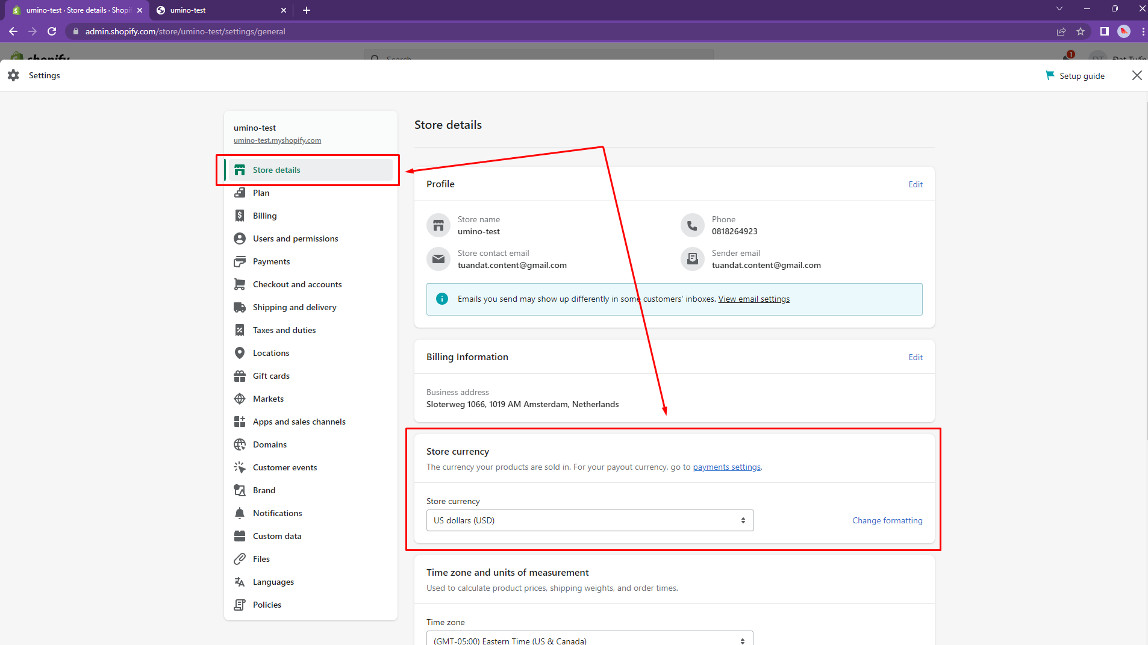Click the Billing dollar icon in sidebar
The width and height of the screenshot is (1148, 645).
click(240, 216)
